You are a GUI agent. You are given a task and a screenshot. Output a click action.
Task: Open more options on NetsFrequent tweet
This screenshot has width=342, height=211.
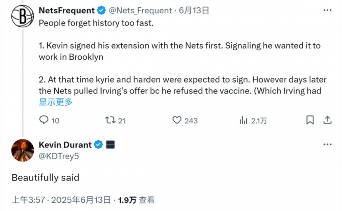327,10
